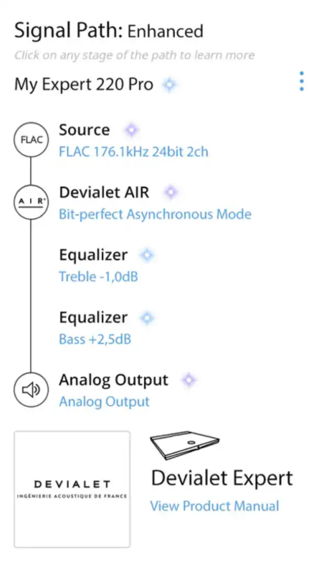322x563 pixels.
Task: Click star icon beside My Expert 220 Pro
Action: tap(169, 85)
